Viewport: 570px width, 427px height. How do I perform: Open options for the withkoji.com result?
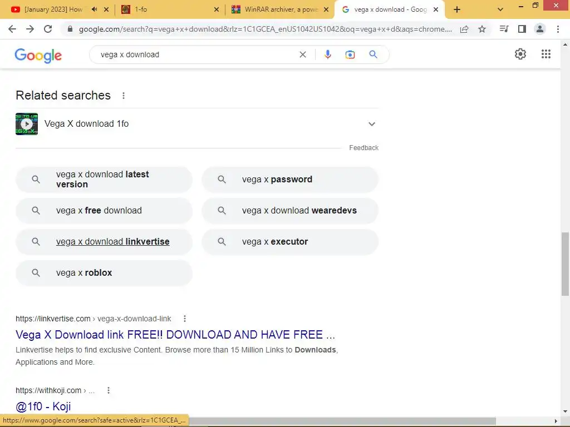(x=109, y=390)
